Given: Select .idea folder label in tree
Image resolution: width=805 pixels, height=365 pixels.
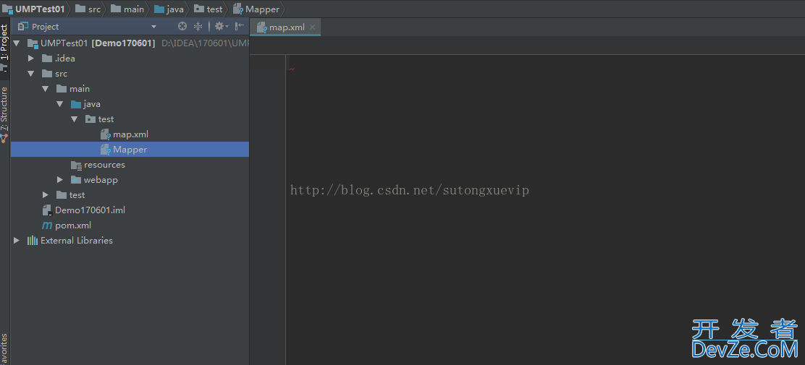Looking at the screenshot, I should pyautogui.click(x=65, y=59).
